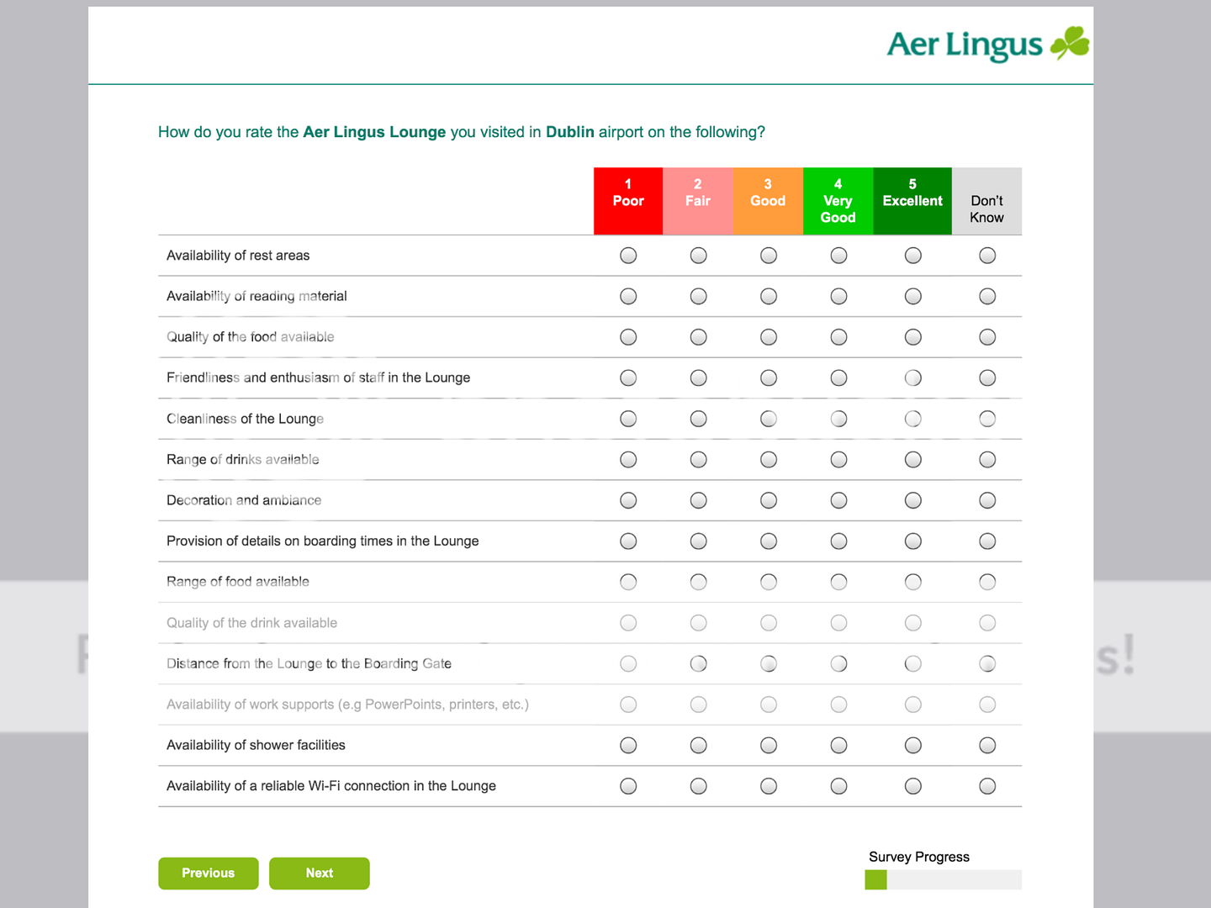This screenshot has height=908, width=1211.
Task: Click the Survey Progress bar
Action: [943, 879]
